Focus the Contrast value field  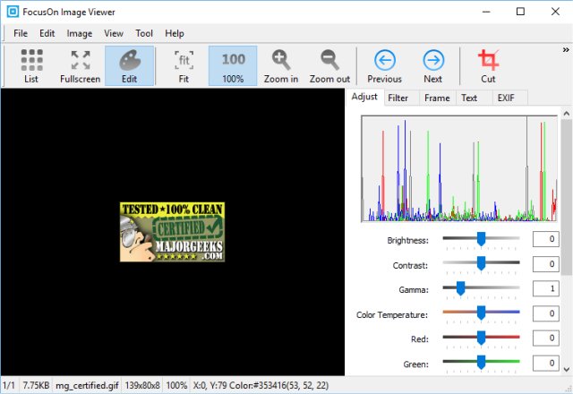coord(545,264)
